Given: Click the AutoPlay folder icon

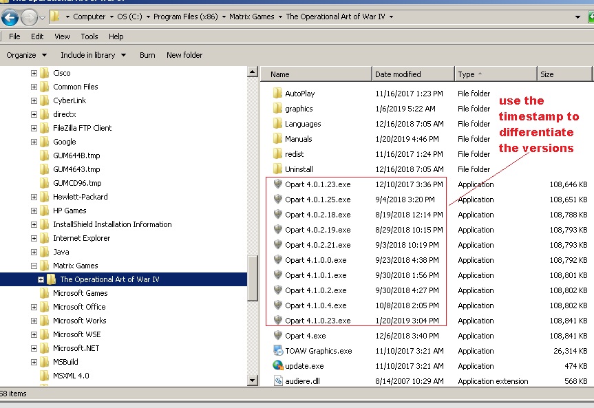Looking at the screenshot, I should point(278,94).
